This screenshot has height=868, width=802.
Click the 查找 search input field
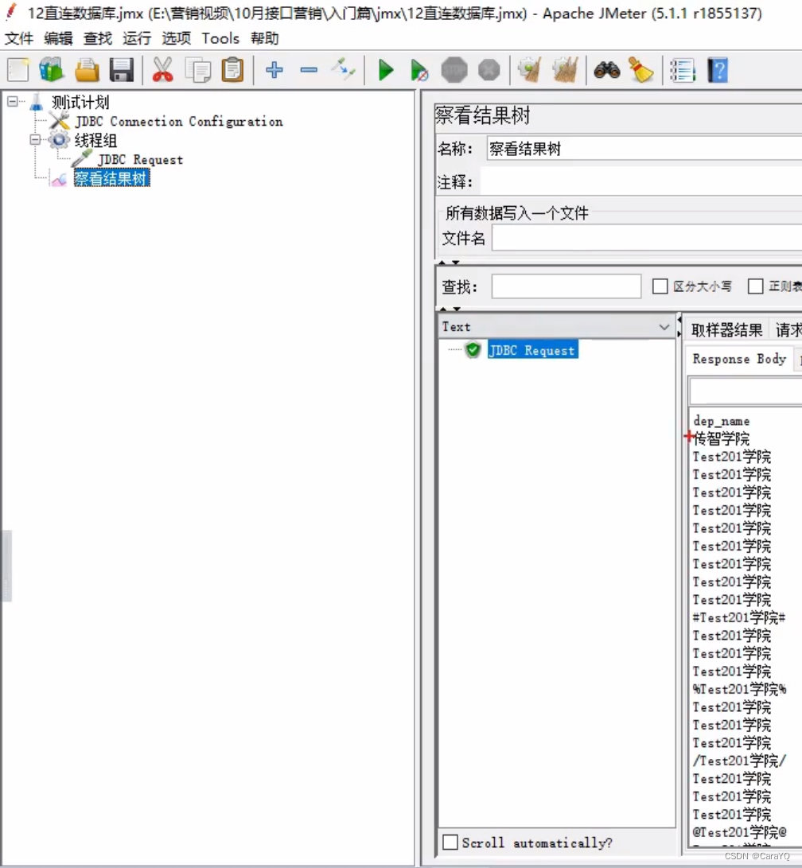tap(566, 286)
